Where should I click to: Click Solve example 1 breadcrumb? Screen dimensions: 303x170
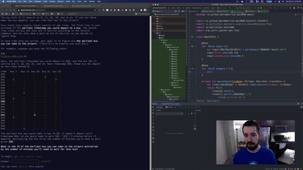tap(213, 101)
